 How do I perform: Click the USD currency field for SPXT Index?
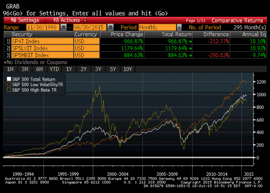(x=87, y=41)
